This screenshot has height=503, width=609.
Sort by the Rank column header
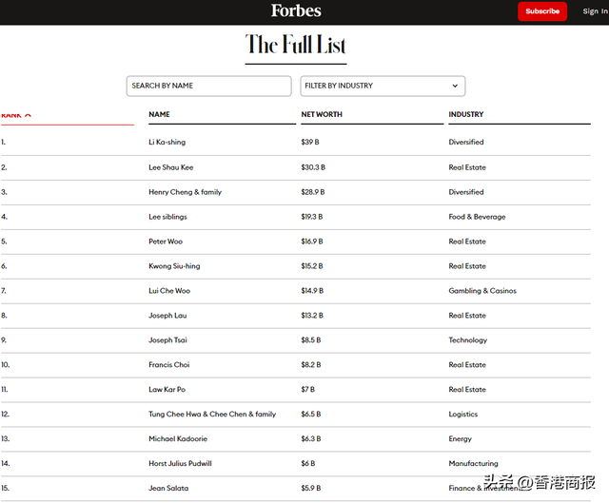11,116
